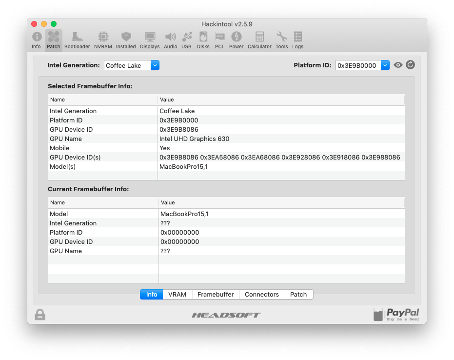The height and width of the screenshot is (360, 454).
Task: Open the Disks section
Action: tap(203, 40)
